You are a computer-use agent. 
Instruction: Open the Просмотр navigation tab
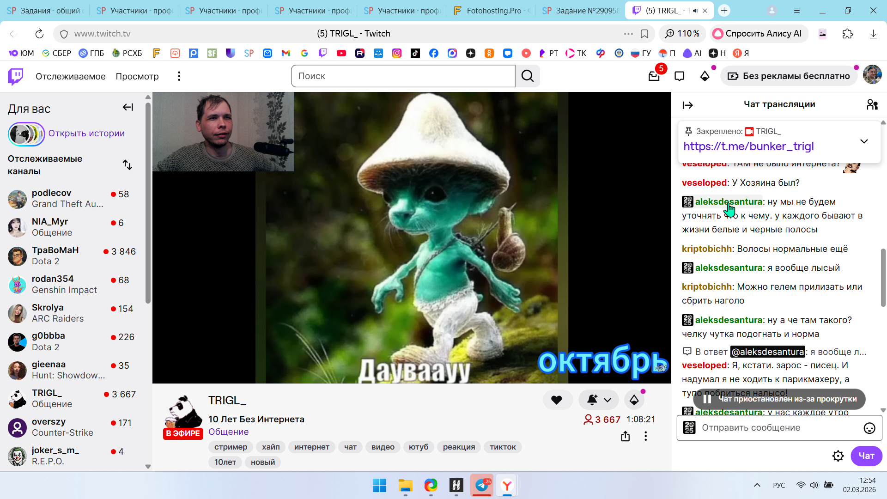(137, 76)
